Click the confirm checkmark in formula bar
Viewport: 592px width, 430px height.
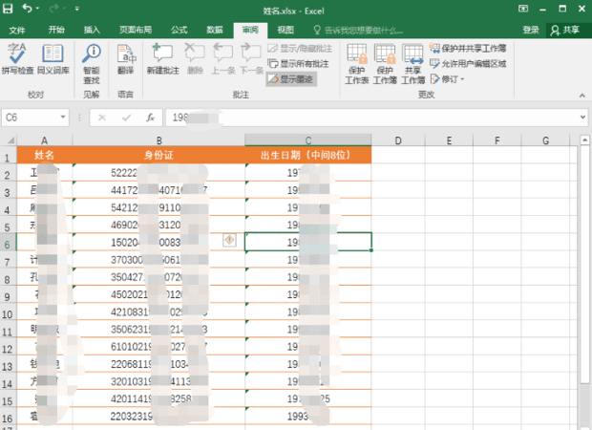[x=126, y=118]
